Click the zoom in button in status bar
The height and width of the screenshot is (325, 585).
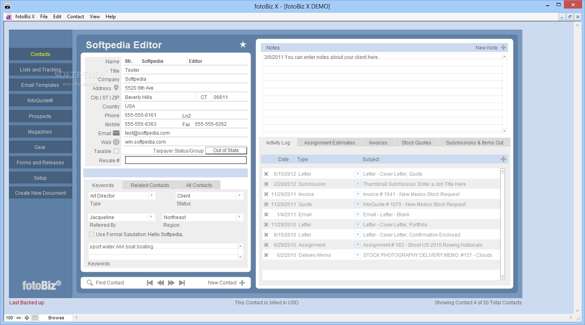27,318
